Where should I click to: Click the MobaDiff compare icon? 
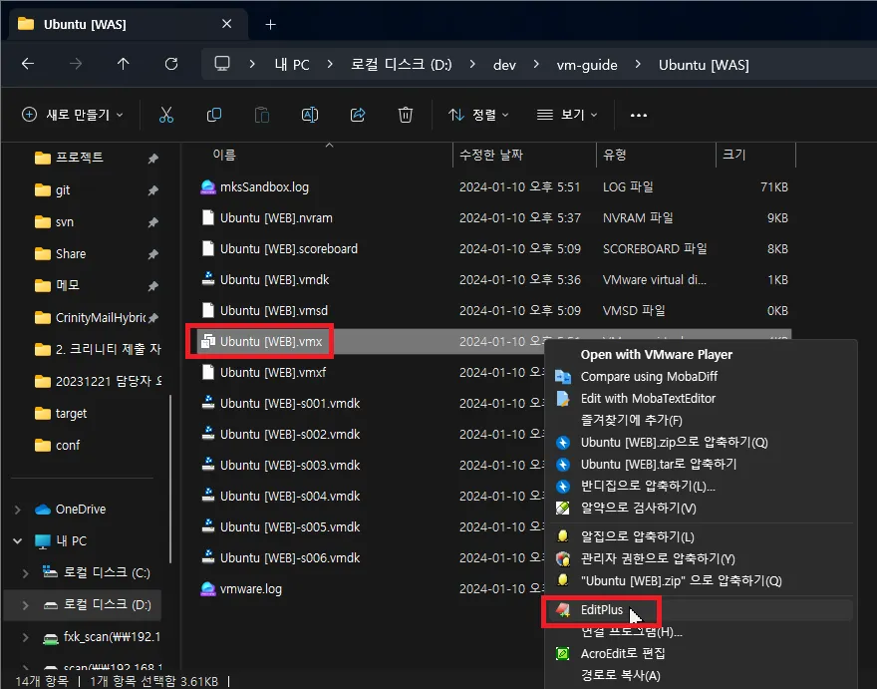563,377
